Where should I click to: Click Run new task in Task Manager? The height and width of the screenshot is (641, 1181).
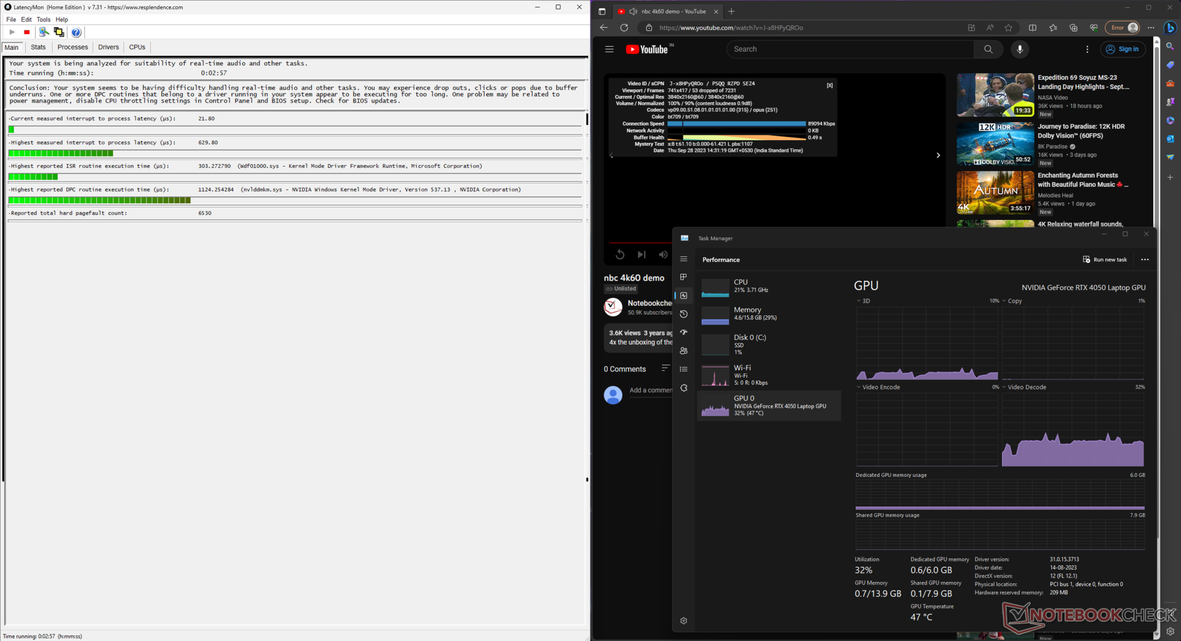[x=1105, y=259]
